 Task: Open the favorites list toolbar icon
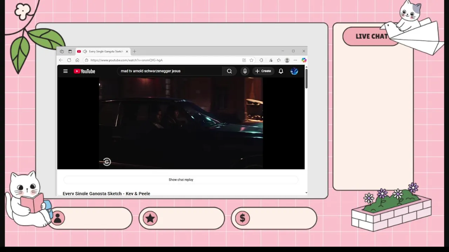click(x=279, y=60)
